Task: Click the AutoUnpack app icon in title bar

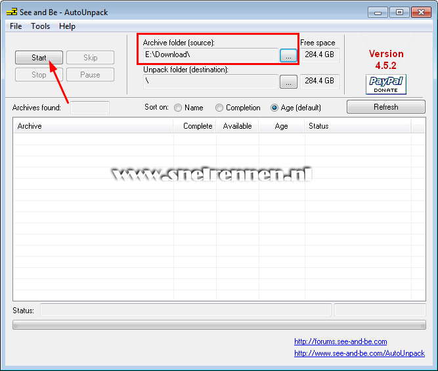Action: click(x=12, y=12)
